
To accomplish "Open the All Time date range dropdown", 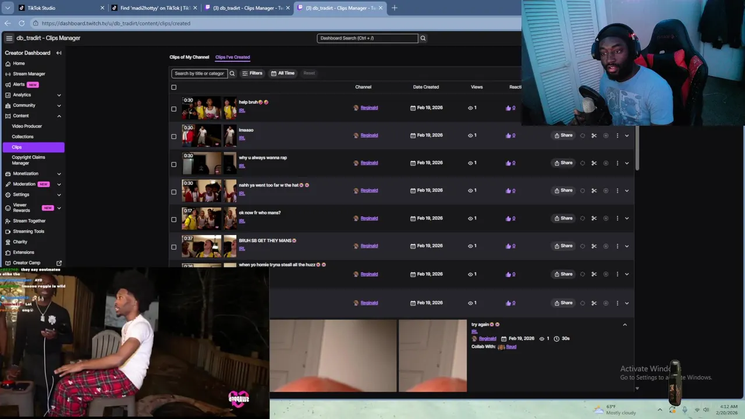I will tap(283, 73).
